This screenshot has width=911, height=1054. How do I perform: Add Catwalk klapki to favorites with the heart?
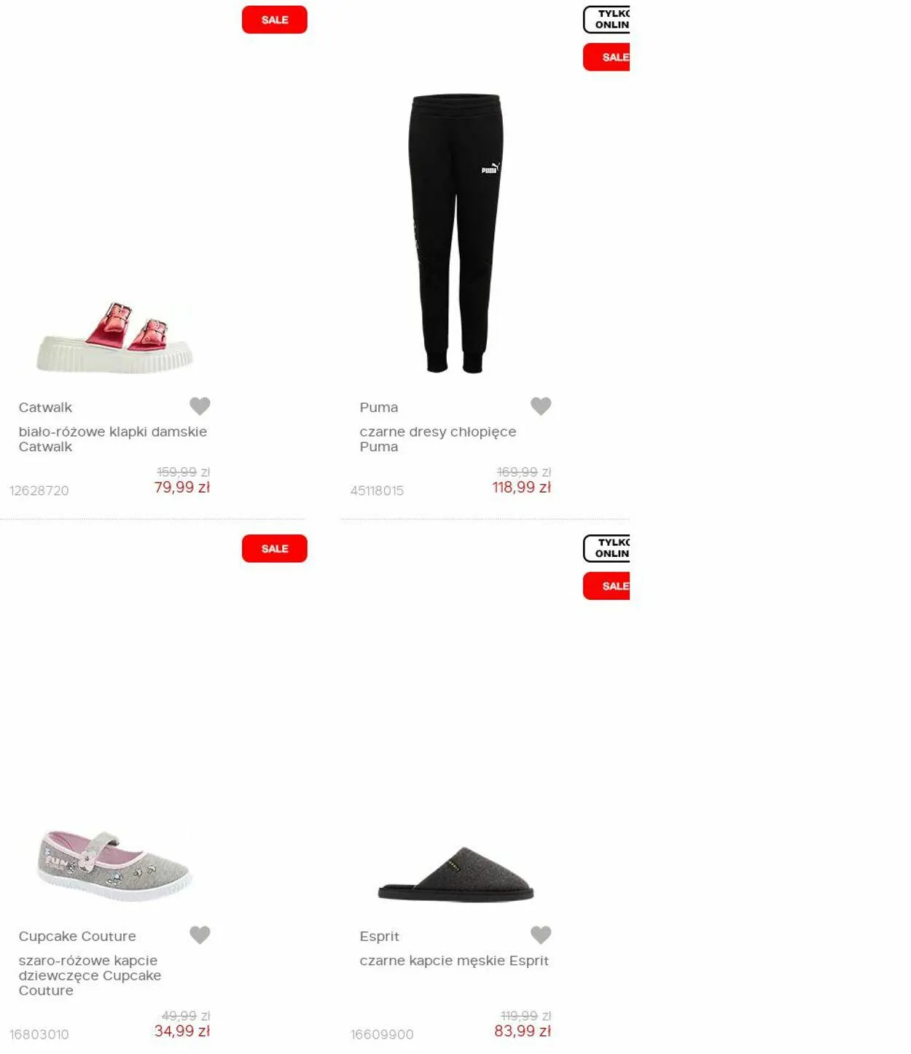[x=200, y=406]
